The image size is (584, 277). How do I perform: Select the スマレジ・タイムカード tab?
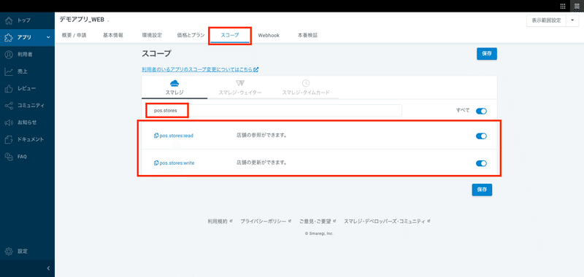click(x=305, y=87)
